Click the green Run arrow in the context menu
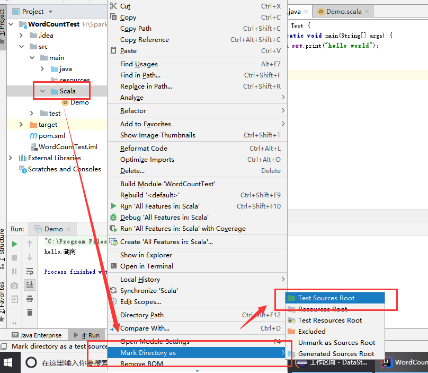Viewport: 428px width, 373px height. coord(113,206)
